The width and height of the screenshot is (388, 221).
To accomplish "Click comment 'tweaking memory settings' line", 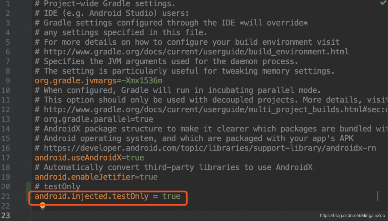I will tap(185, 71).
